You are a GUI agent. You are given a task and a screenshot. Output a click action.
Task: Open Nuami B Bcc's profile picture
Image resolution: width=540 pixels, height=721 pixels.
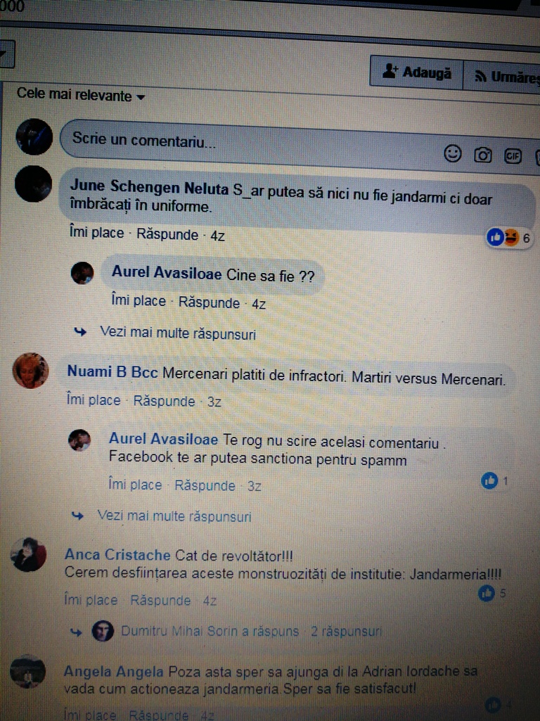(30, 371)
